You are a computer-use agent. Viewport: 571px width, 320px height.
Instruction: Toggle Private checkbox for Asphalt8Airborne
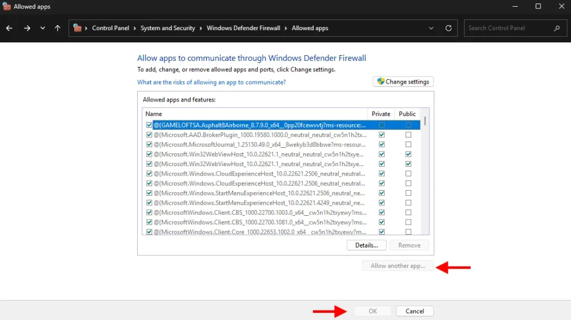coord(381,125)
